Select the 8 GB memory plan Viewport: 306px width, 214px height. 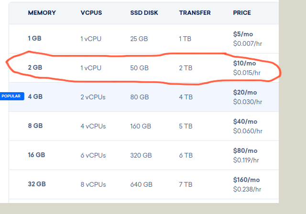35,126
